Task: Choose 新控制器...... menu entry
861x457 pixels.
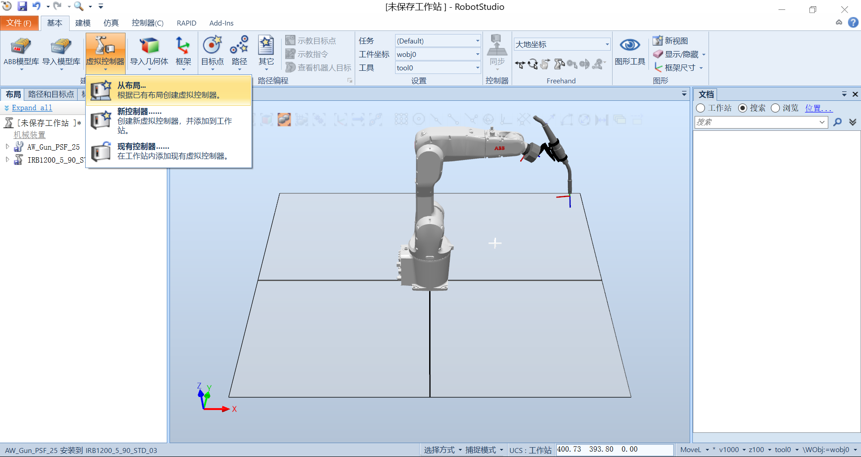Action: point(169,121)
